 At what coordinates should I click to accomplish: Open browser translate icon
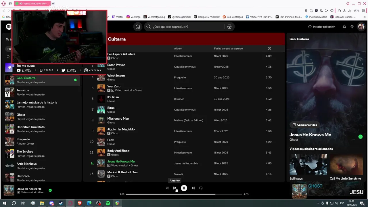[321, 11]
